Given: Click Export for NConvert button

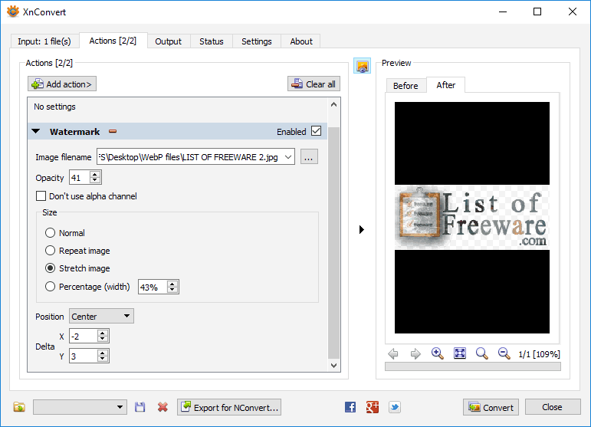Looking at the screenshot, I should coord(229,407).
